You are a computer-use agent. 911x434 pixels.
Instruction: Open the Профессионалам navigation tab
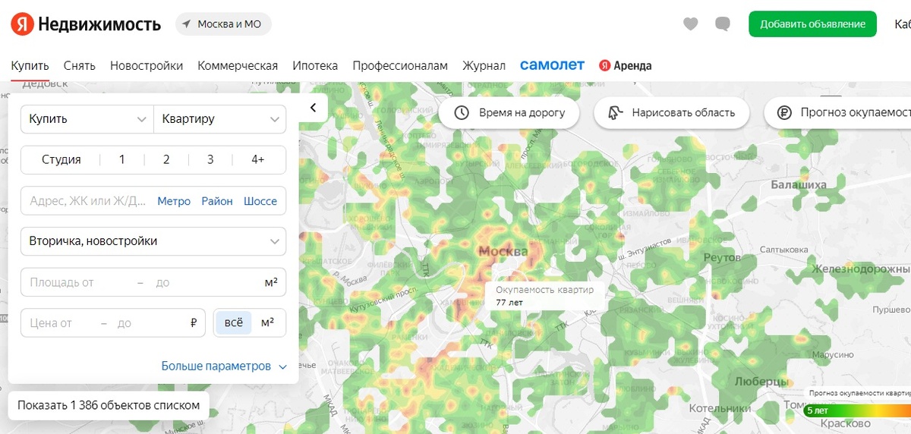(x=400, y=66)
